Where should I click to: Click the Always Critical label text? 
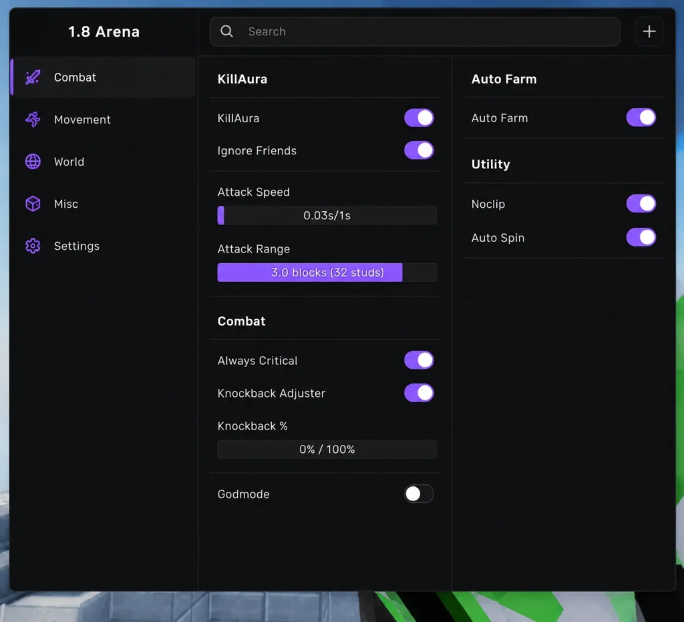click(x=257, y=361)
